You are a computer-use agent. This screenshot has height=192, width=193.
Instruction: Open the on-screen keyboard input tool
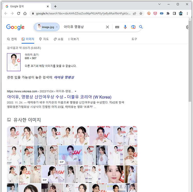point(117,27)
